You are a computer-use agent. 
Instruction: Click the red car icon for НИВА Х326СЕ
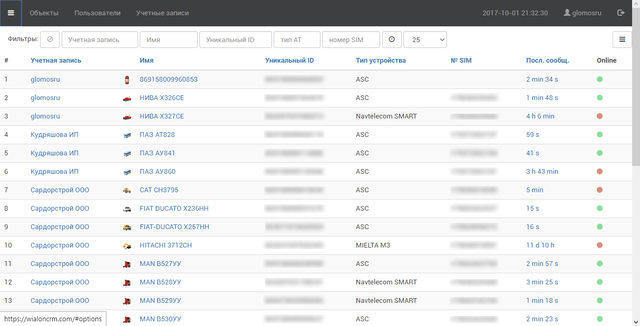[x=127, y=98]
